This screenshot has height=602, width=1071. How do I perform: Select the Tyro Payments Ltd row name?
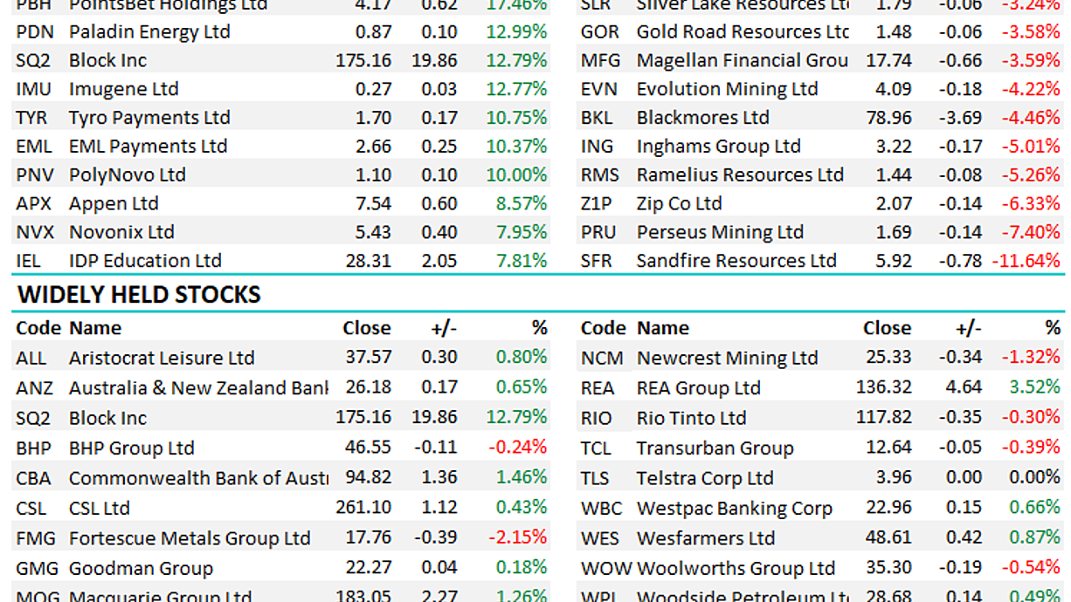[x=149, y=118]
